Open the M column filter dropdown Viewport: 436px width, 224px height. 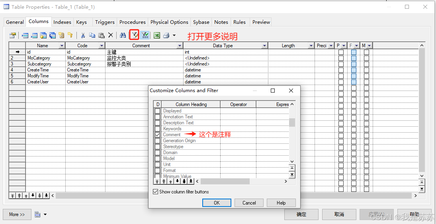369,46
